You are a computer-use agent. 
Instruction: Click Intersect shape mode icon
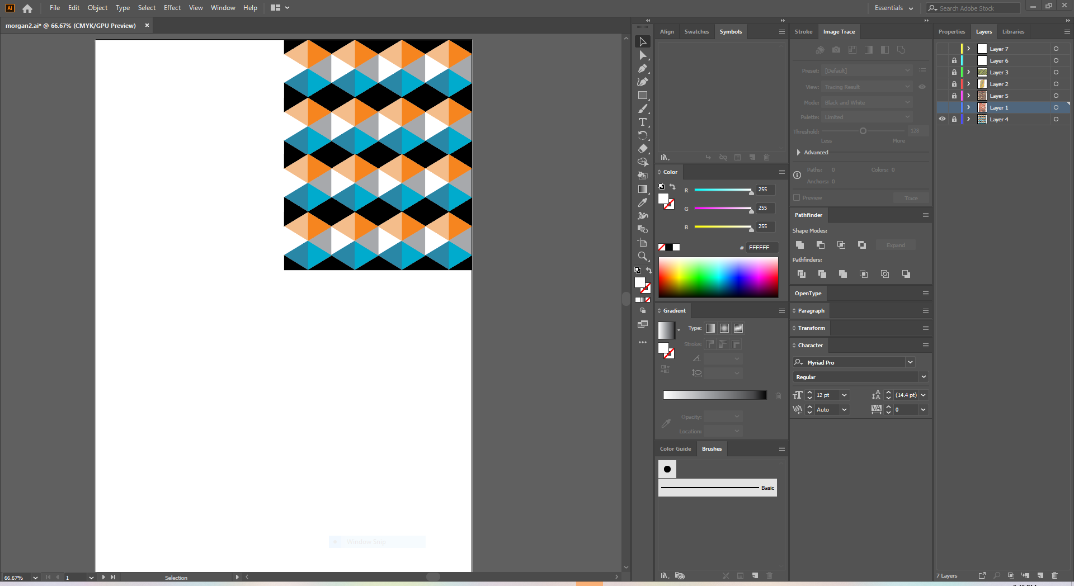tap(841, 245)
